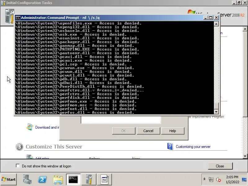The width and height of the screenshot is (248, 186).
Task: Click the Customizing your server help icon
Action: [170, 146]
